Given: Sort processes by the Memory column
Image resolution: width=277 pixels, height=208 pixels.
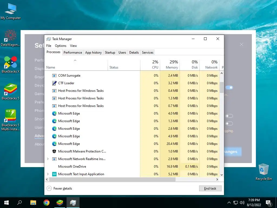Looking at the screenshot, I should [x=170, y=65].
